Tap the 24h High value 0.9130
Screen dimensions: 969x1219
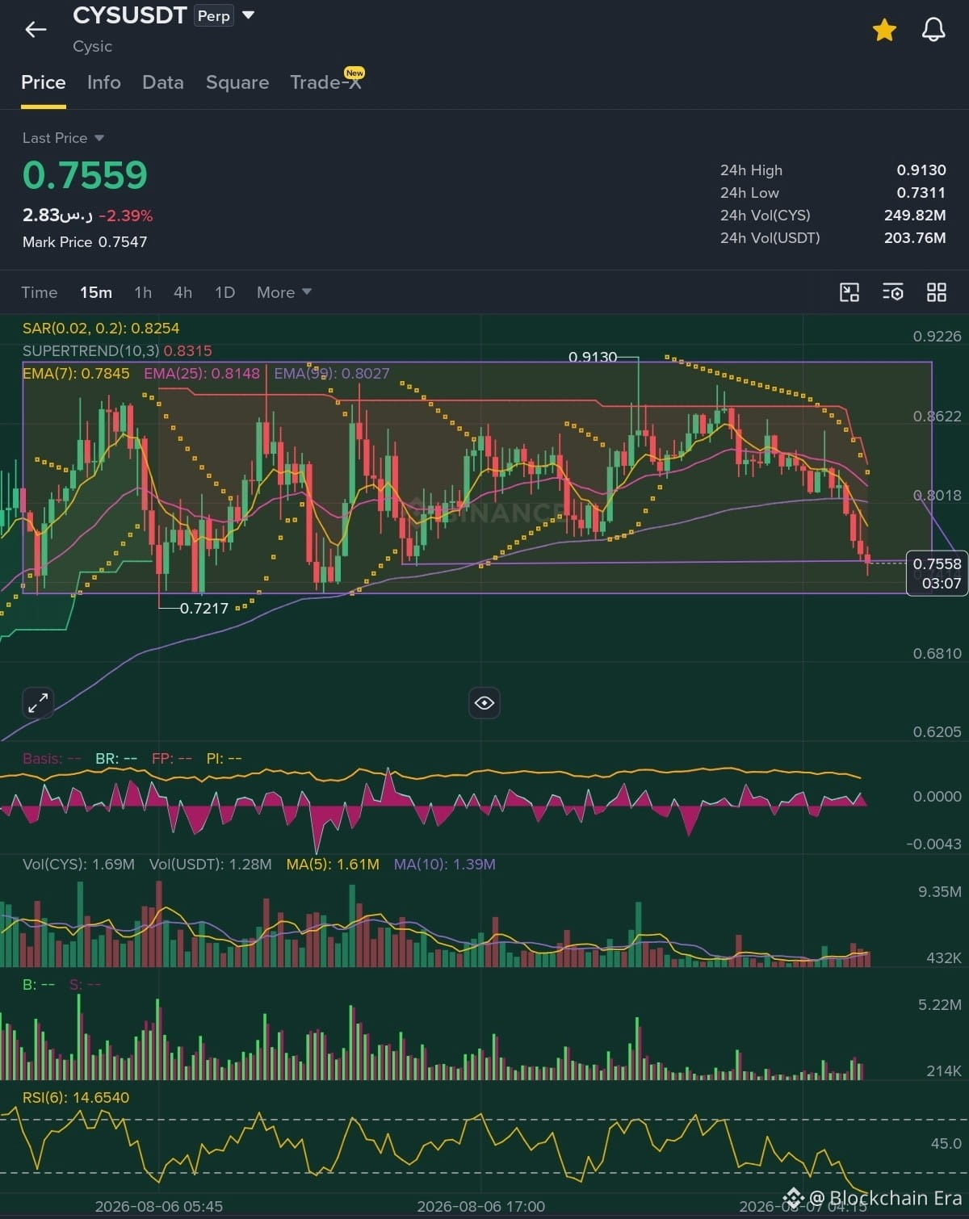(921, 170)
